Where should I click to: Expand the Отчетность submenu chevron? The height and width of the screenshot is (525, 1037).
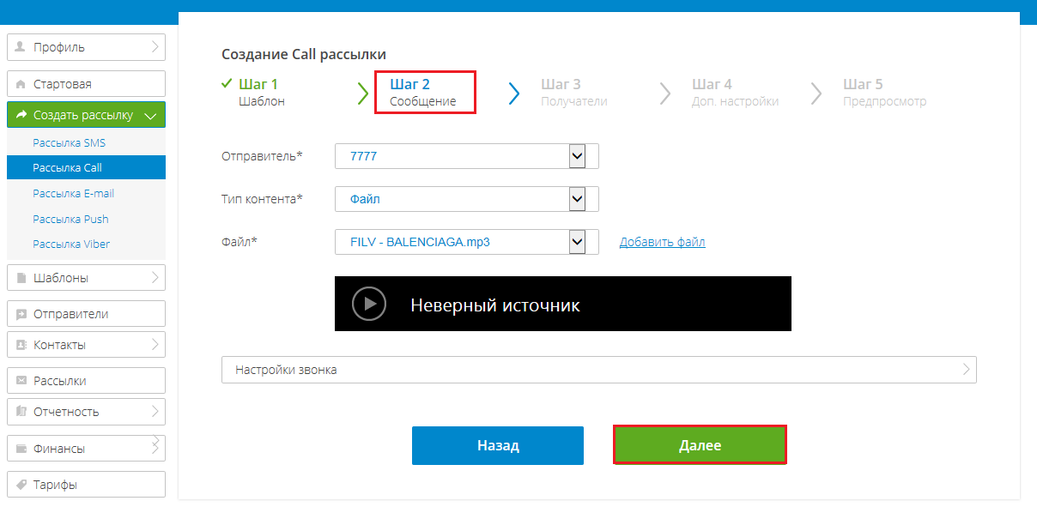point(155,412)
